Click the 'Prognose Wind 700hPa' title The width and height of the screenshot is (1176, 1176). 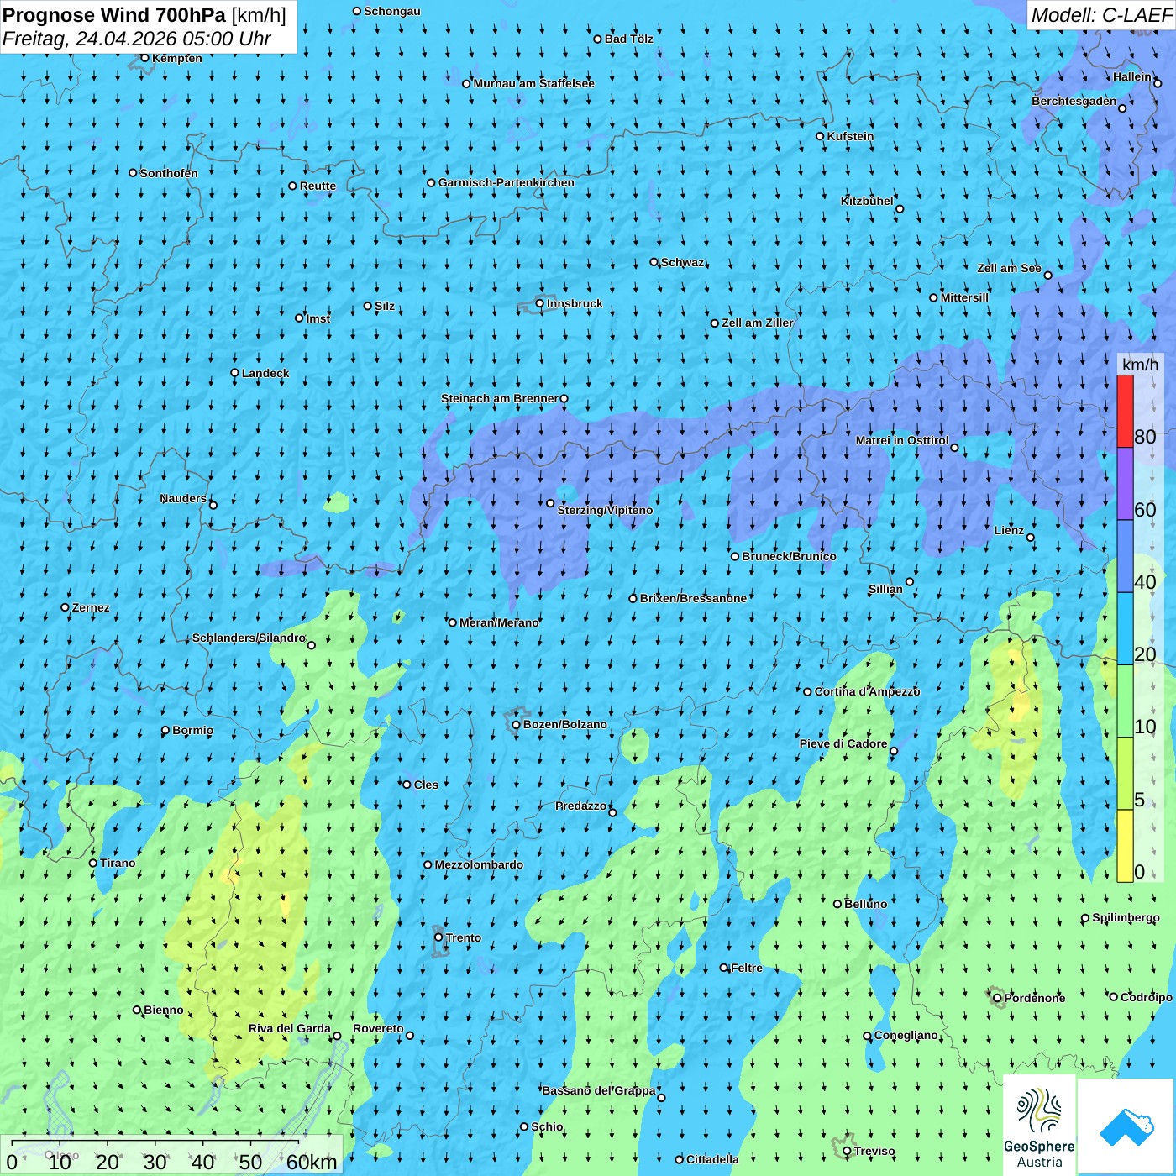[114, 15]
